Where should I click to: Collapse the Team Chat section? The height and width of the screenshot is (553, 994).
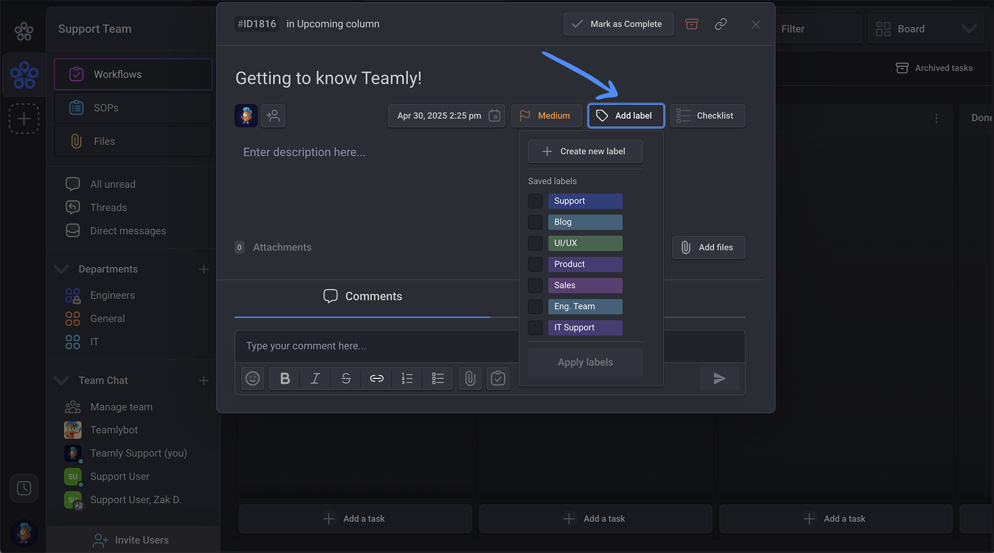pos(61,380)
